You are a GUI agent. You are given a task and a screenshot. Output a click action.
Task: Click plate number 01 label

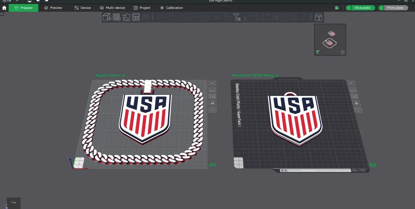pos(212,165)
